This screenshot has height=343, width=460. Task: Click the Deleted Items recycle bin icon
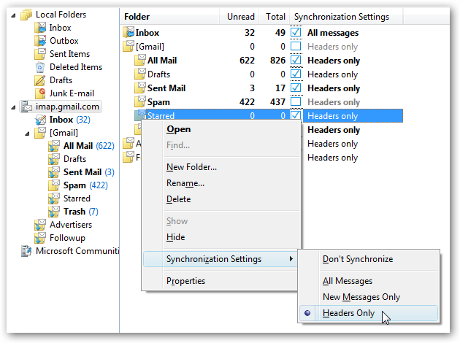pyautogui.click(x=40, y=67)
